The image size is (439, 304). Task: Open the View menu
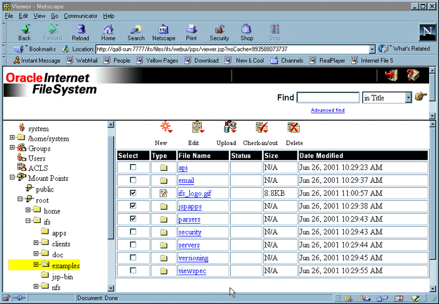pyautogui.click(x=40, y=16)
